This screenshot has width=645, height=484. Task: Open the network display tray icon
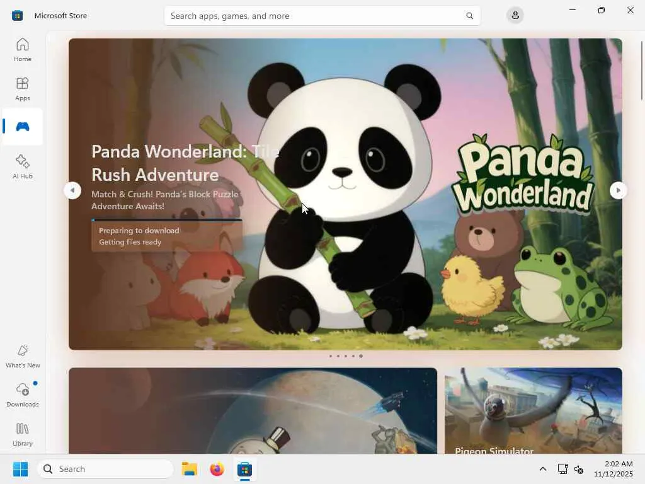(x=562, y=469)
